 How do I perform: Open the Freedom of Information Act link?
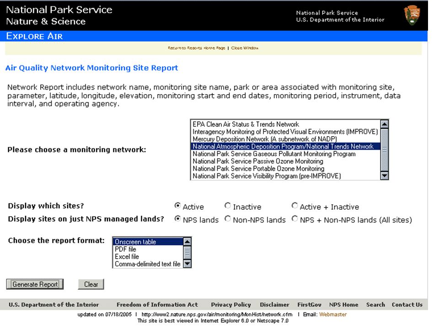click(x=157, y=305)
